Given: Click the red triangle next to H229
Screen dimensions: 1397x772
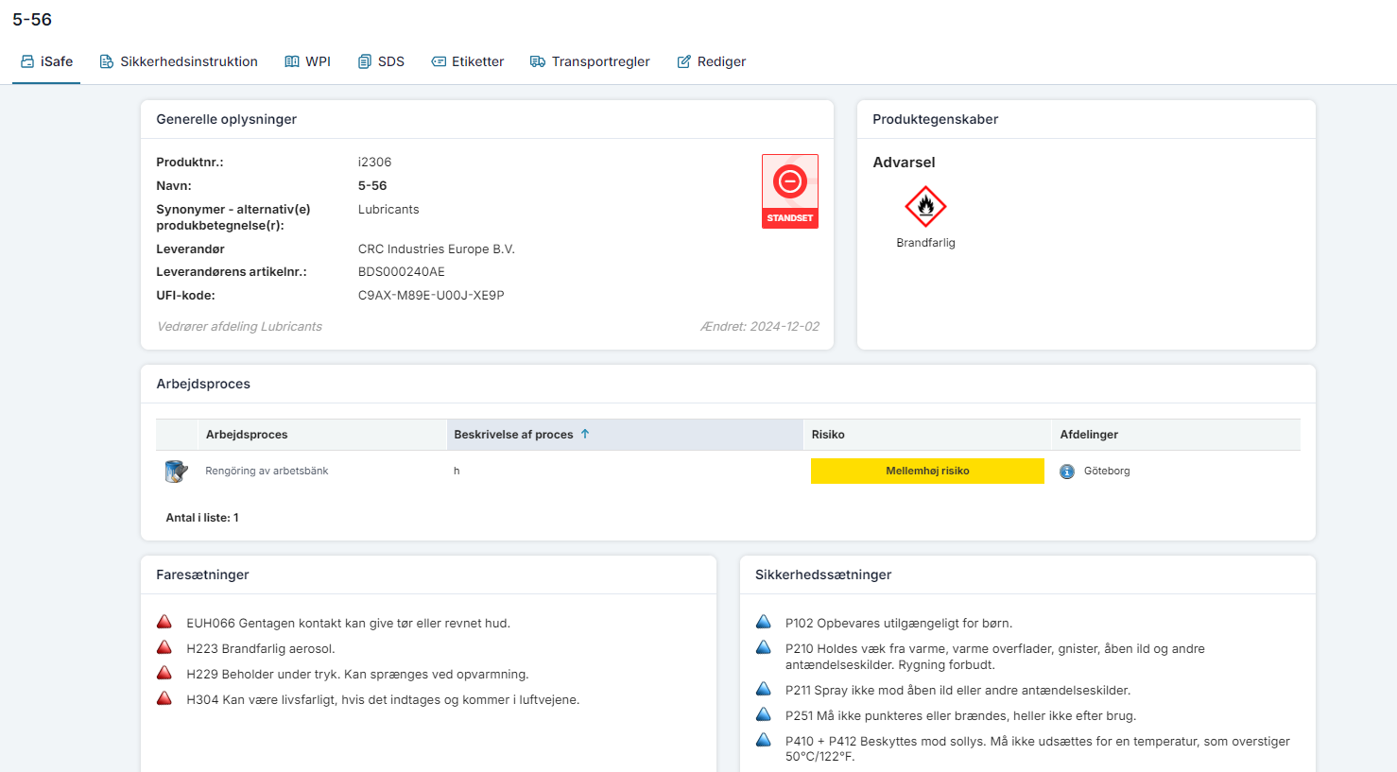Looking at the screenshot, I should point(164,673).
